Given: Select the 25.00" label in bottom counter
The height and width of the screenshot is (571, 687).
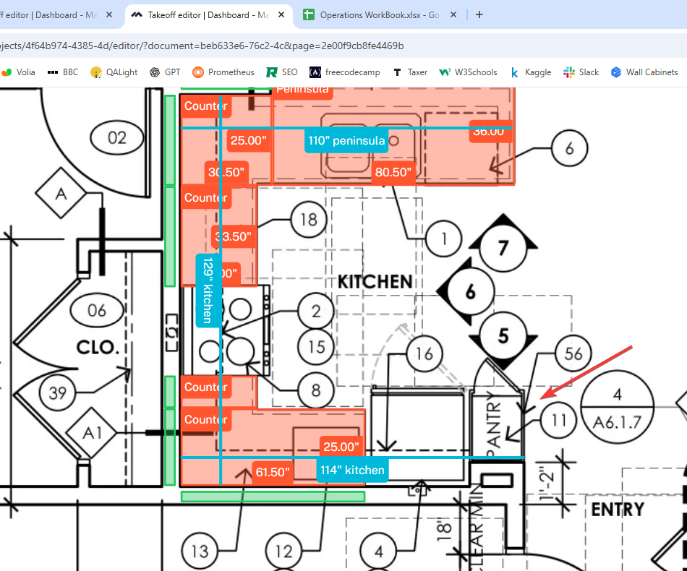Looking at the screenshot, I should 341,447.
